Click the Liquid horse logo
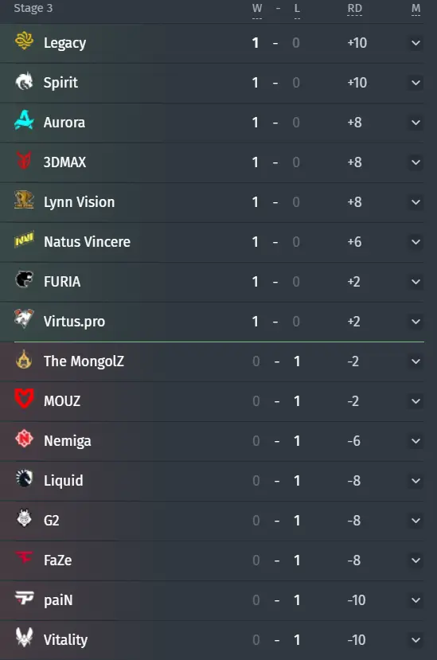This screenshot has width=437, height=660. coord(24,479)
